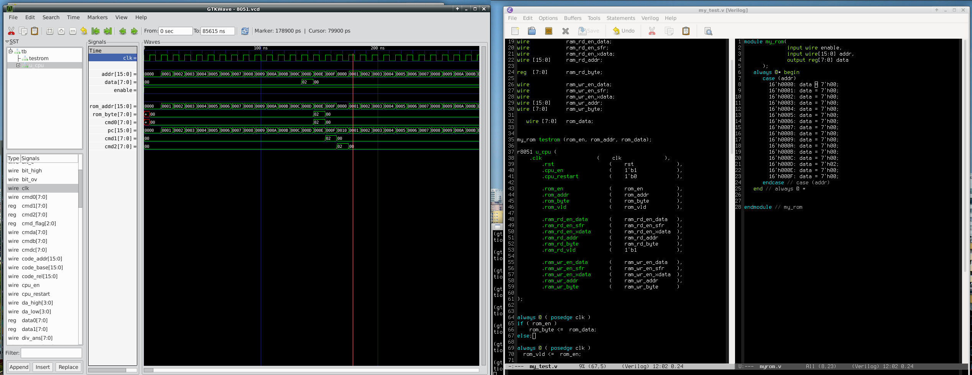Click yellow Zoom Undo arrow in GTKWave
Screen dimensions: 972x375
(x=84, y=31)
